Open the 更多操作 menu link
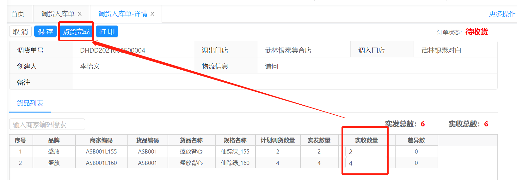This screenshot has width=517, height=180. tap(502, 14)
